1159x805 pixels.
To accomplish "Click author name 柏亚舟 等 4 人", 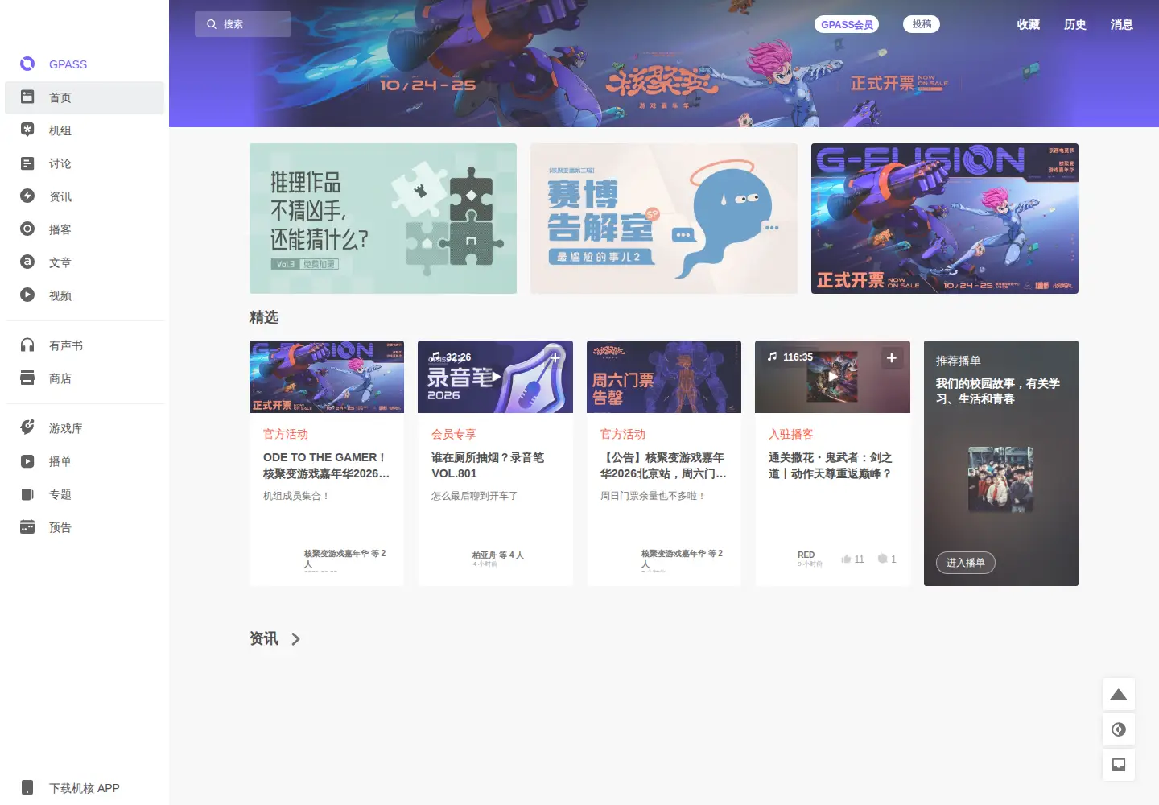I will (498, 555).
